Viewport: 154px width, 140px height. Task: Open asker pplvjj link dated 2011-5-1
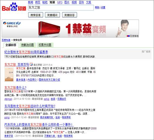coord(7,117)
